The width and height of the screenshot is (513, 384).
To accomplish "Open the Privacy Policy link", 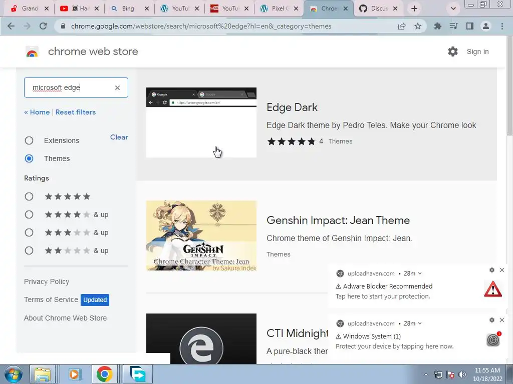I will (47, 281).
